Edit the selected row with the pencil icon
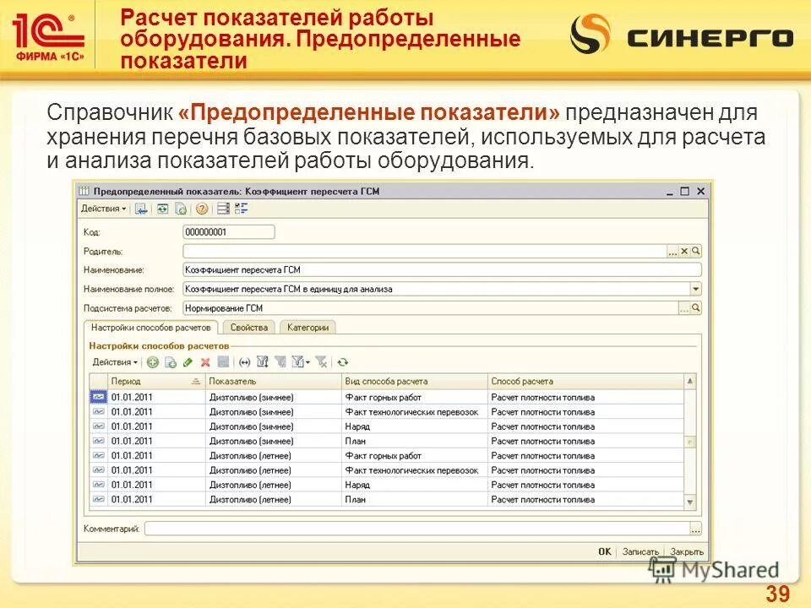The height and width of the screenshot is (608, 811). click(188, 361)
